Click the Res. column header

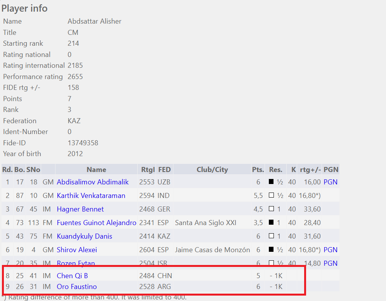(x=276, y=169)
